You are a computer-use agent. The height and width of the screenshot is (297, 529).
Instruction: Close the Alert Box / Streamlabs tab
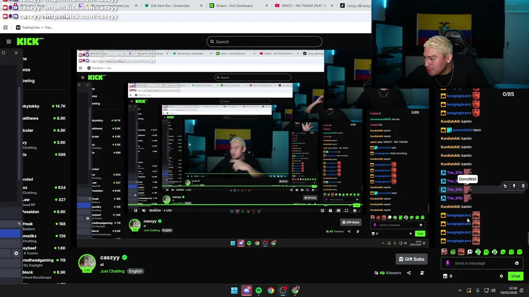click(x=201, y=6)
